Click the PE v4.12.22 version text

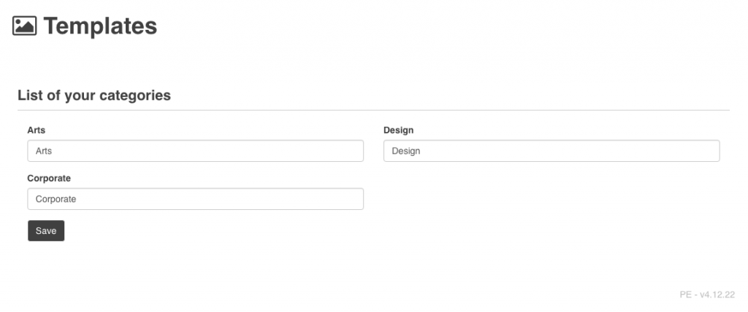(x=706, y=295)
